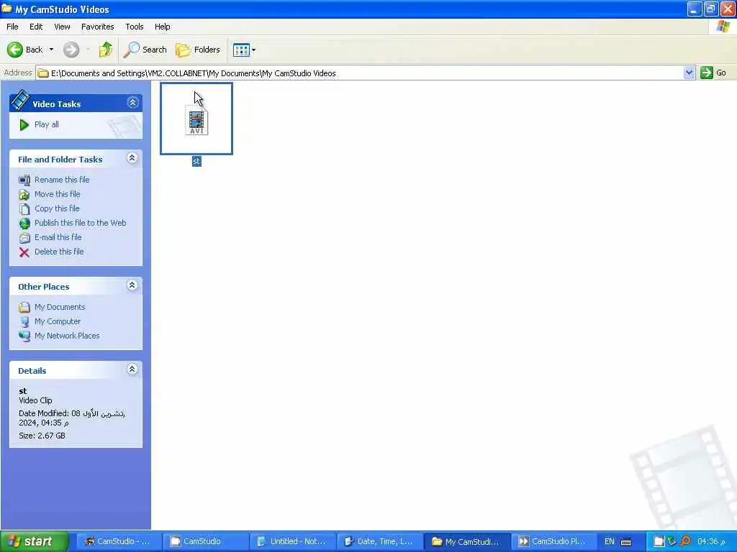Image resolution: width=737 pixels, height=552 pixels.
Task: Open the Favorites menu
Action: click(x=98, y=27)
